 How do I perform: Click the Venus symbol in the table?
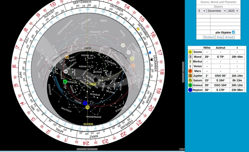coord(190,66)
